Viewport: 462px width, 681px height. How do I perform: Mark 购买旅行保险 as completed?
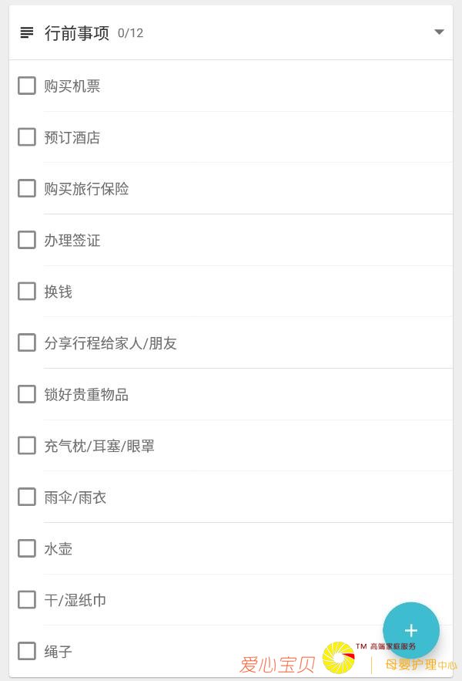pyautogui.click(x=26, y=188)
